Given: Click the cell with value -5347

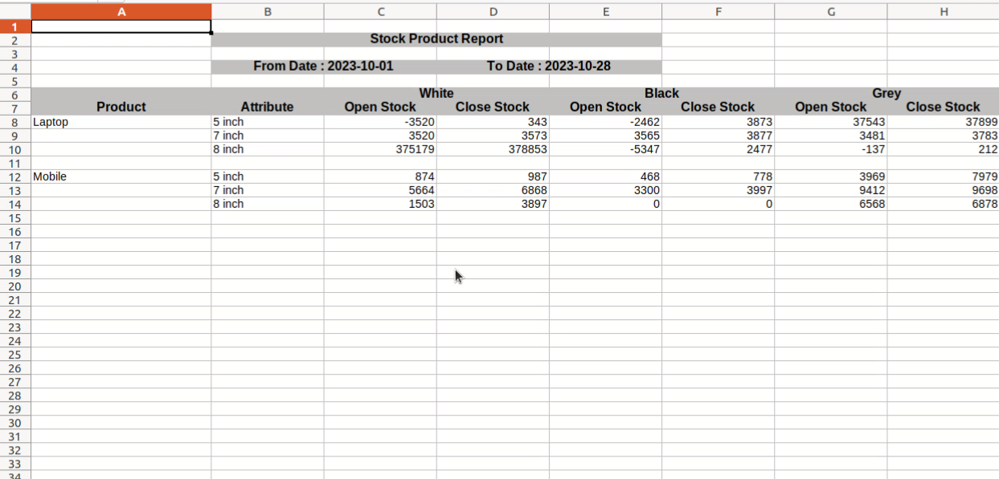Looking at the screenshot, I should click(x=605, y=149).
